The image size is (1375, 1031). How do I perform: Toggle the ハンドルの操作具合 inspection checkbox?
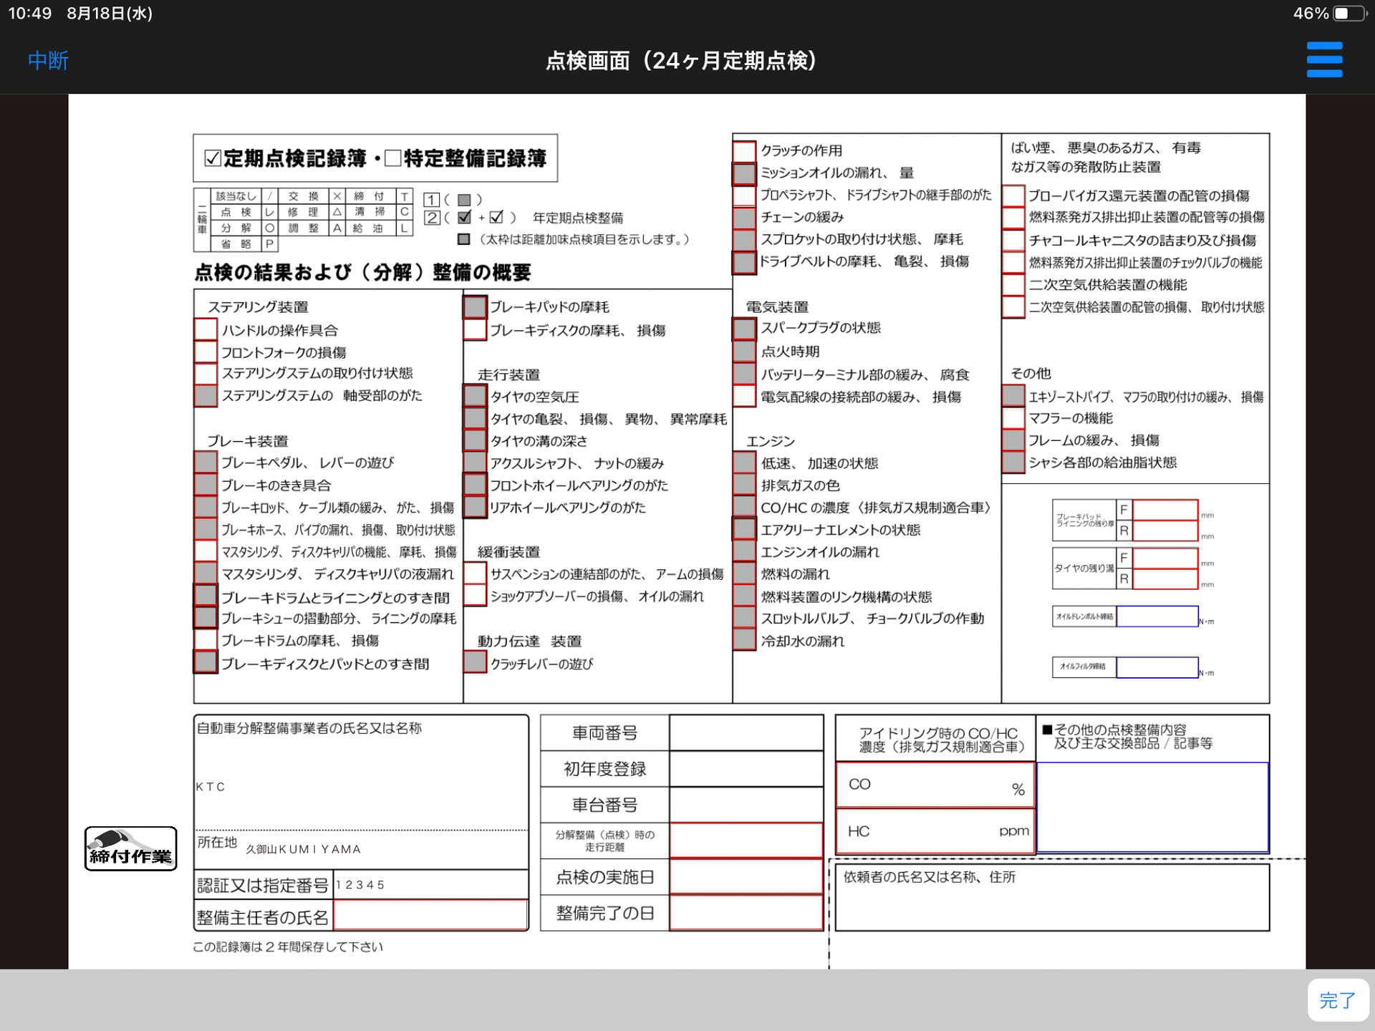pos(205,329)
